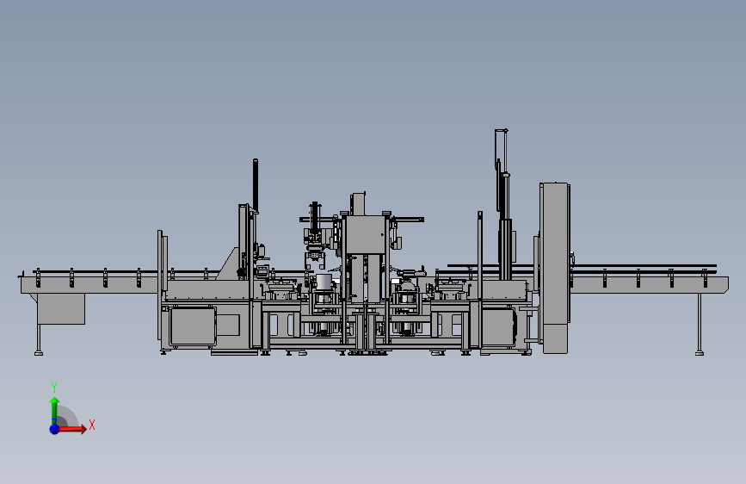
Task: Select the black vertical rod on the left tower
Action: (256, 185)
